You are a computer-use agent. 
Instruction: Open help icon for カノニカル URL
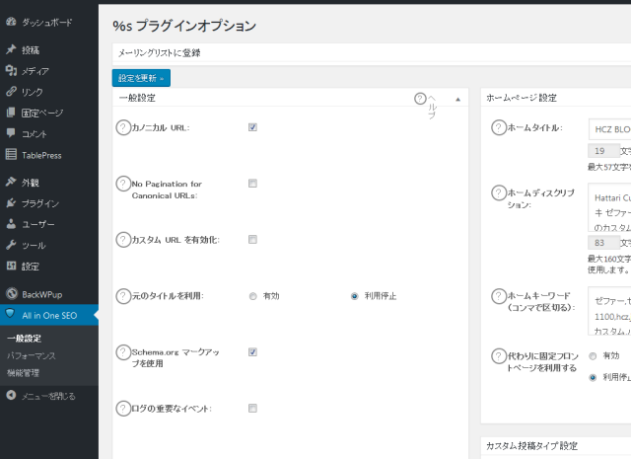123,127
